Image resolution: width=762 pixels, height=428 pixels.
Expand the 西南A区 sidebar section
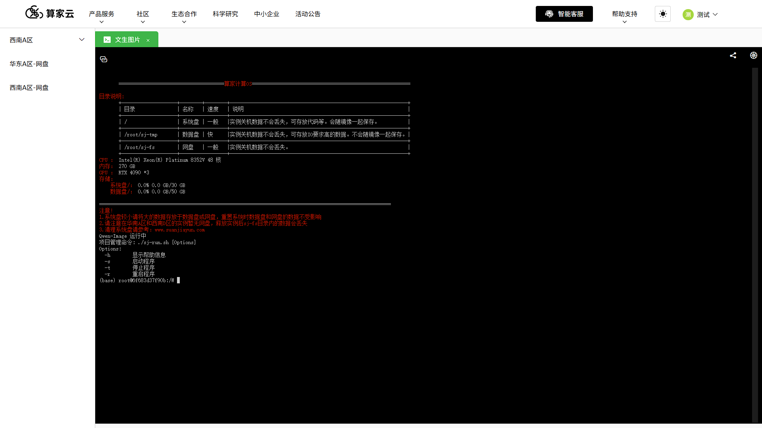[x=47, y=40]
